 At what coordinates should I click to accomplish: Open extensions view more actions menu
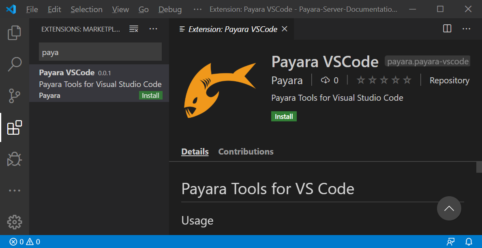point(153,29)
